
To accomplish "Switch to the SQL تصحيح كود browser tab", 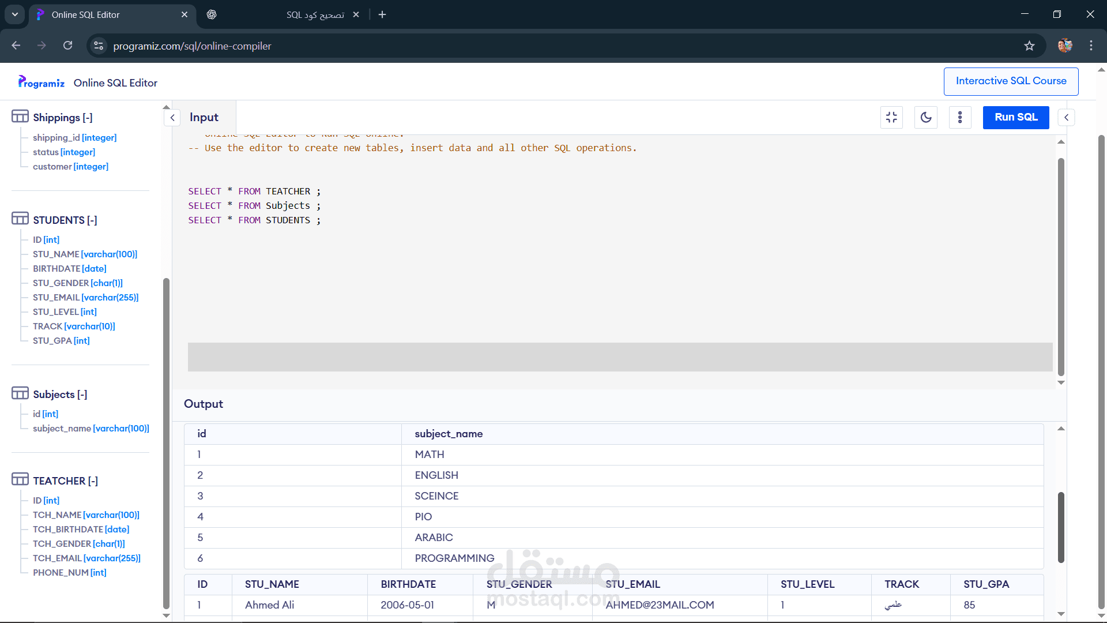I will 314,14.
